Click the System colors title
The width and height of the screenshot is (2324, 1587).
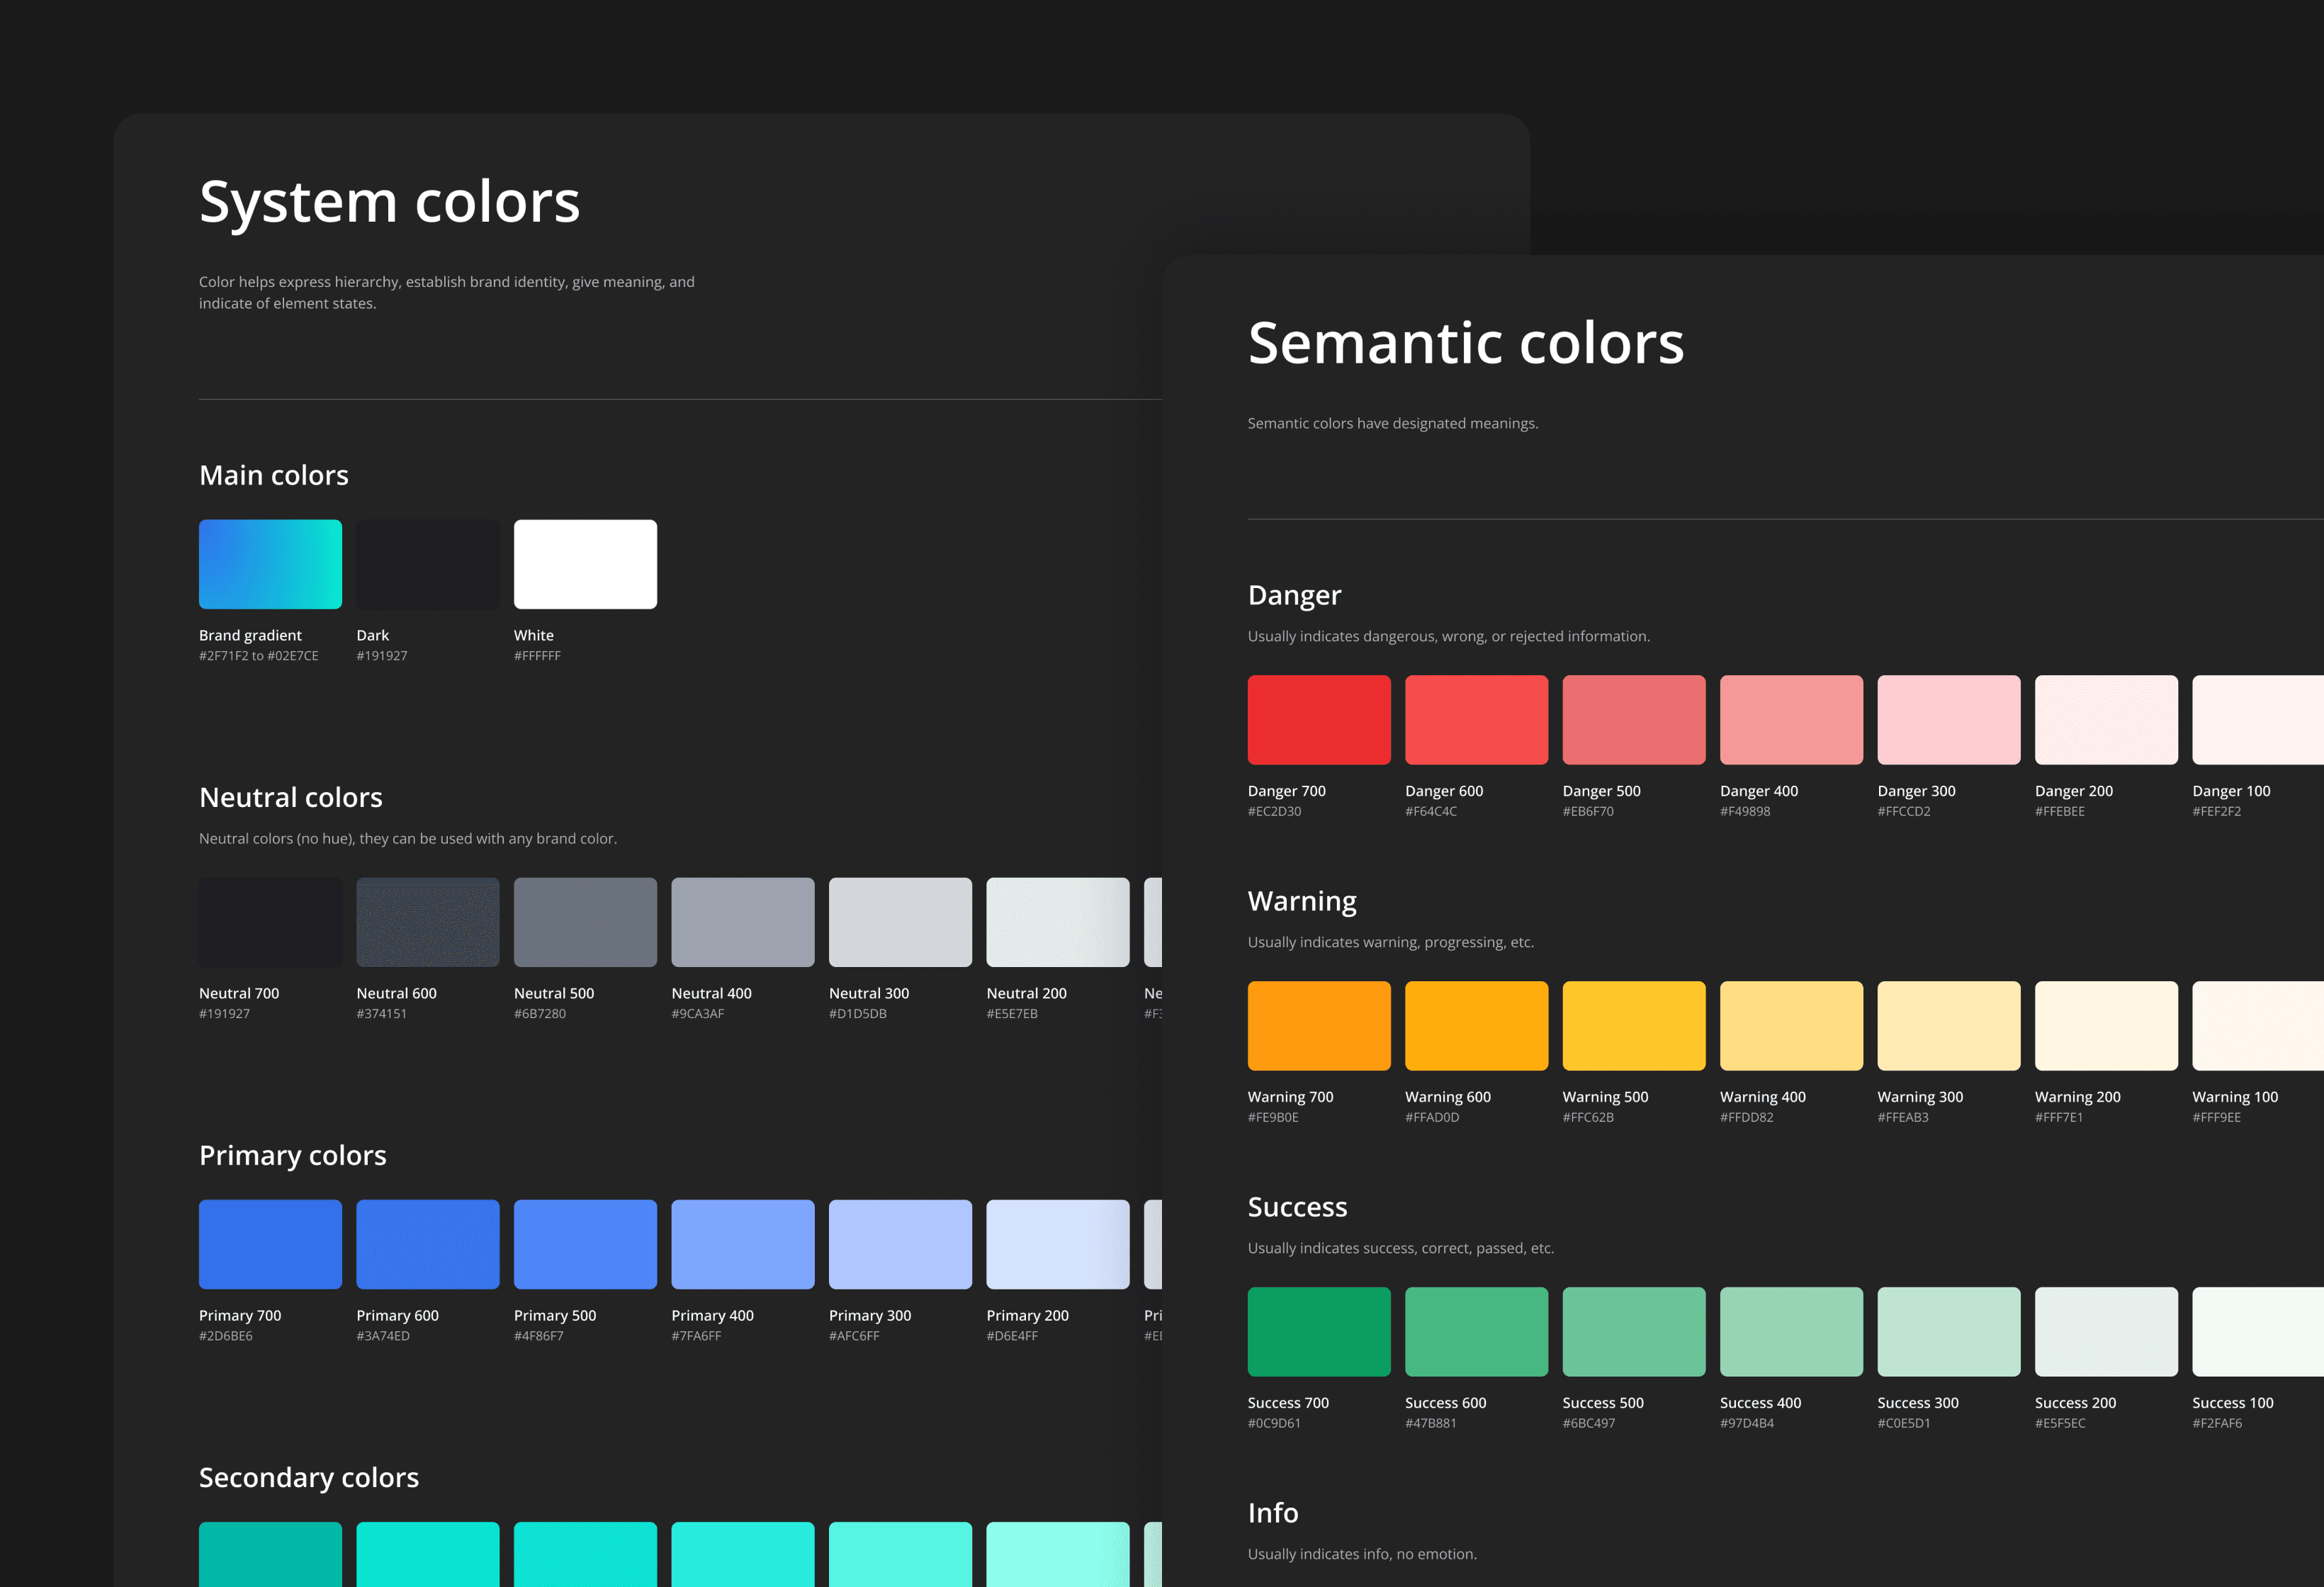click(389, 202)
